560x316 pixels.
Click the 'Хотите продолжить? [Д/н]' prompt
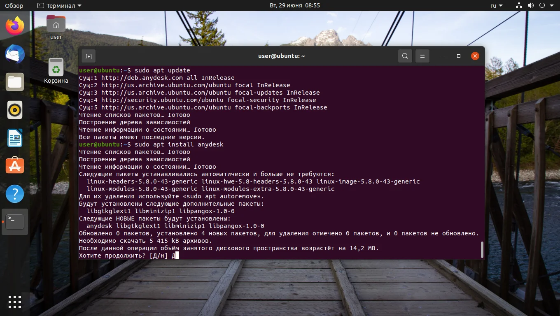[124, 256]
